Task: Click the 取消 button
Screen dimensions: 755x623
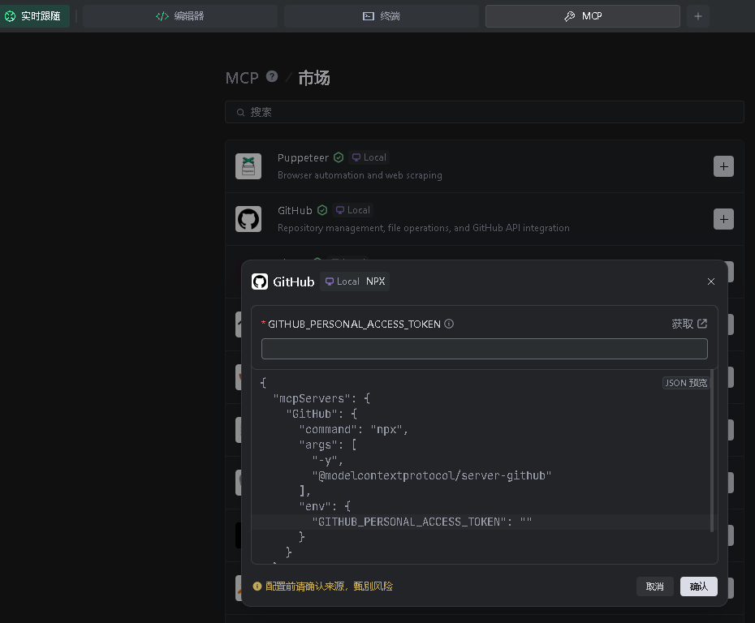Action: [655, 586]
